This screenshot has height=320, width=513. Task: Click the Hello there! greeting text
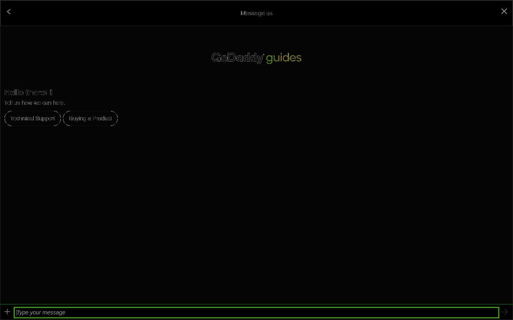(28, 92)
